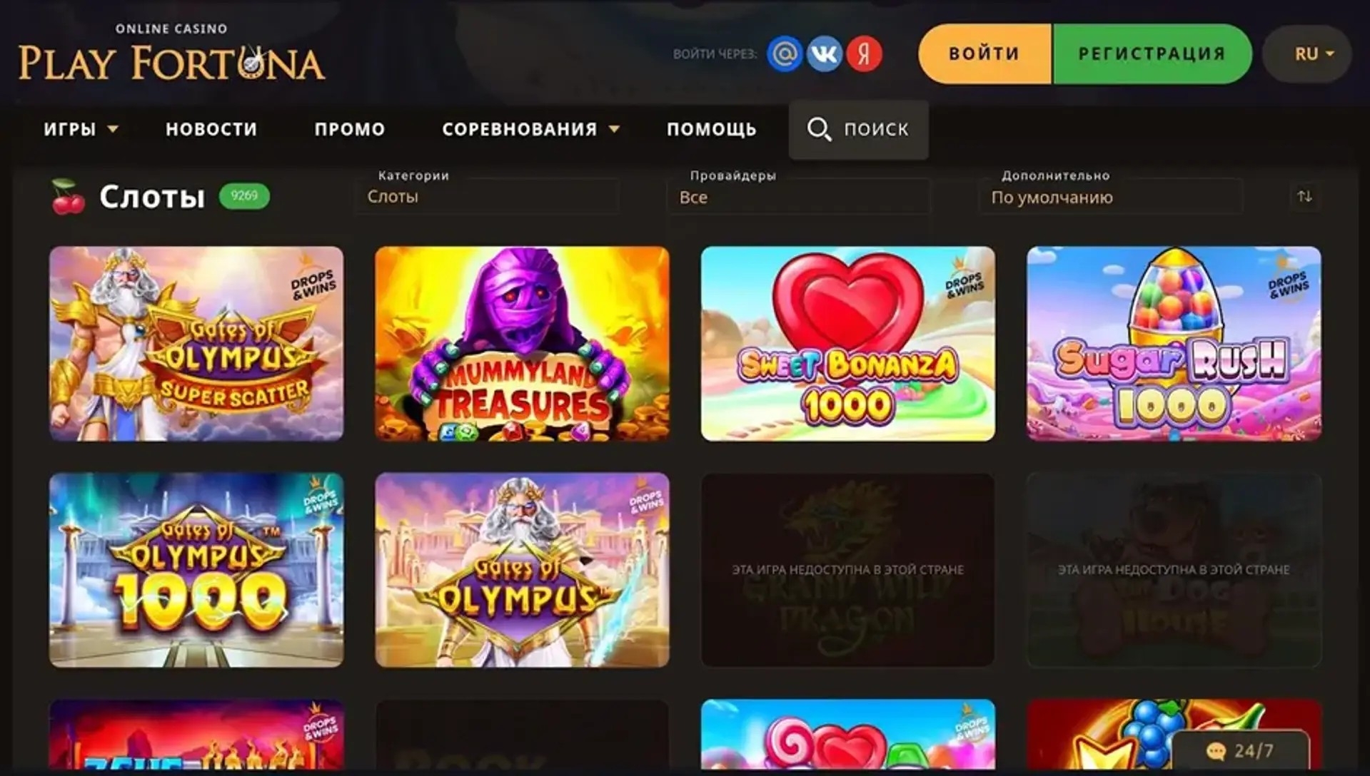
Task: Click the search magnifier icon
Action: pyautogui.click(x=819, y=129)
